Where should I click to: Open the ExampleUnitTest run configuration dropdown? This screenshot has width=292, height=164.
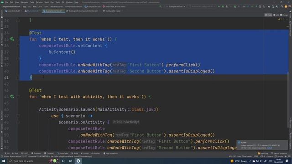click(x=175, y=6)
